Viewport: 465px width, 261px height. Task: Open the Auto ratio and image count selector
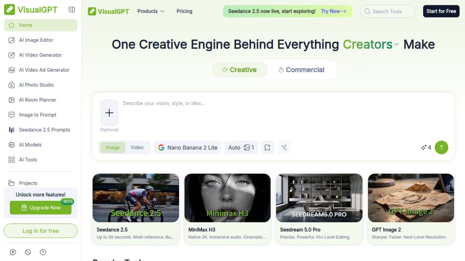click(x=241, y=148)
